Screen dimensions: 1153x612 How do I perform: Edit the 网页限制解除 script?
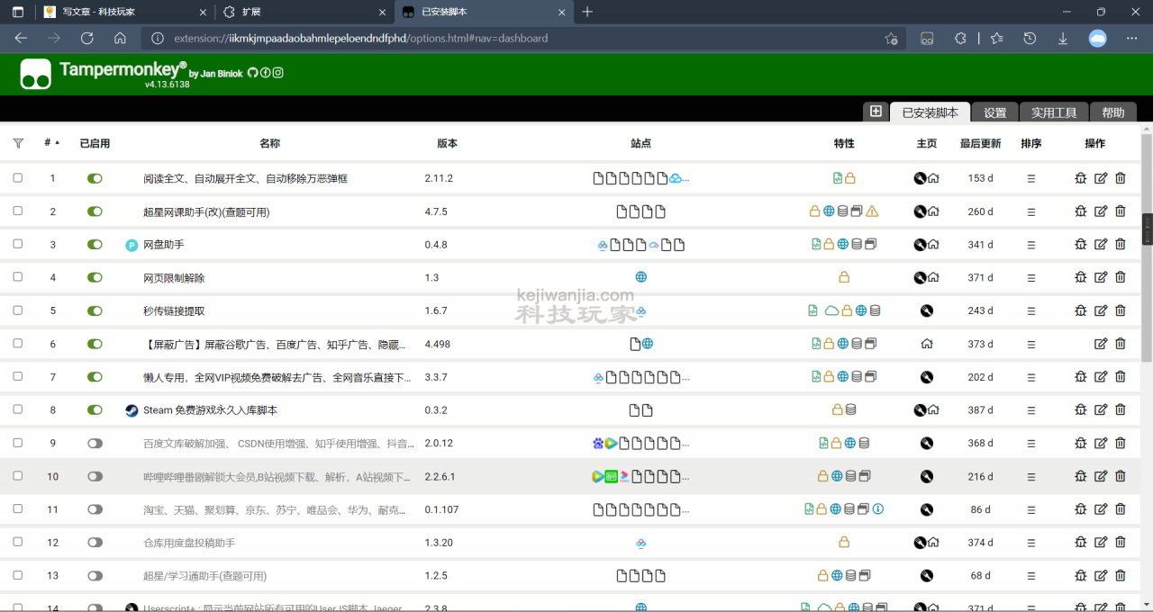point(1101,278)
